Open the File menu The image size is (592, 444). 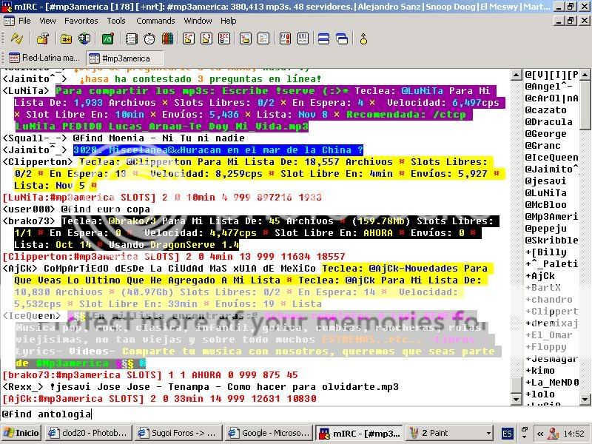24,21
